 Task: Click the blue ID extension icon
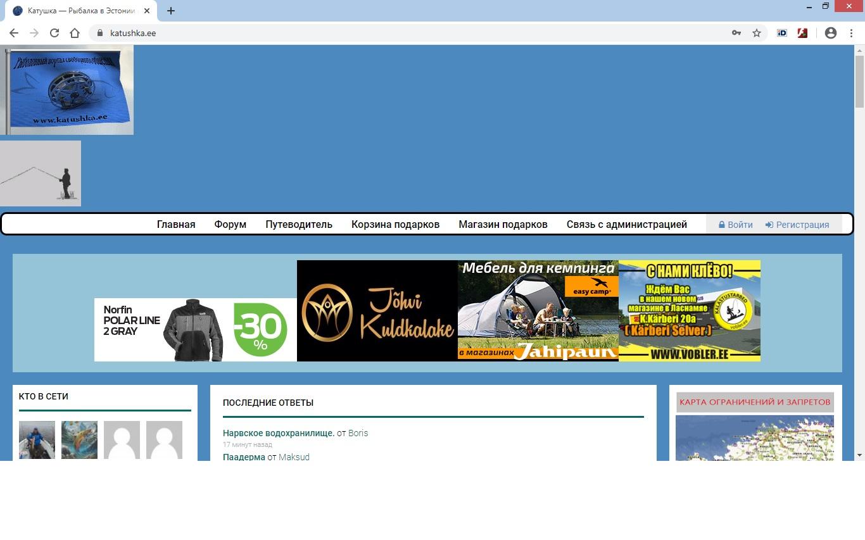click(782, 33)
